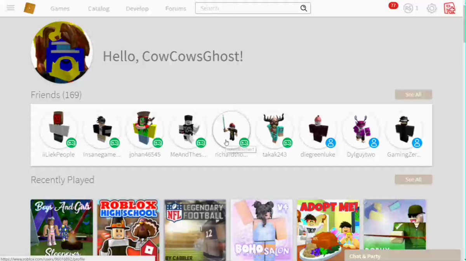Open the Chat & Party panel
This screenshot has height=261, width=466.
coord(402,256)
